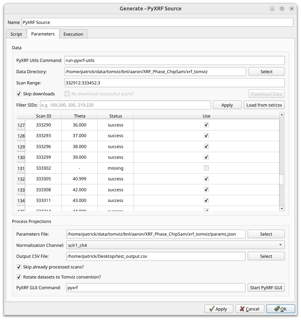Viewport: 301px width, 320px height.
Task: Open the Parameters tab
Action: click(x=43, y=34)
